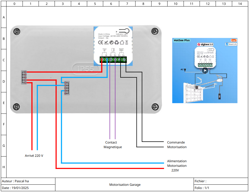249x192 pixels.
Task: Click the left red terminal block
Action: pos(24,77)
